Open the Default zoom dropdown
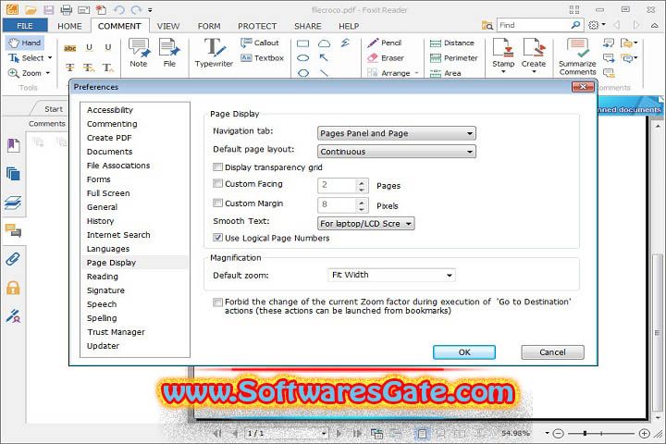This screenshot has width=666, height=444. 391,276
